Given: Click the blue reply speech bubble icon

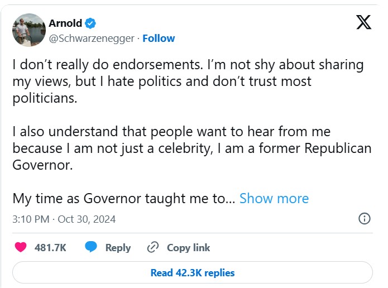Looking at the screenshot, I should [x=92, y=247].
